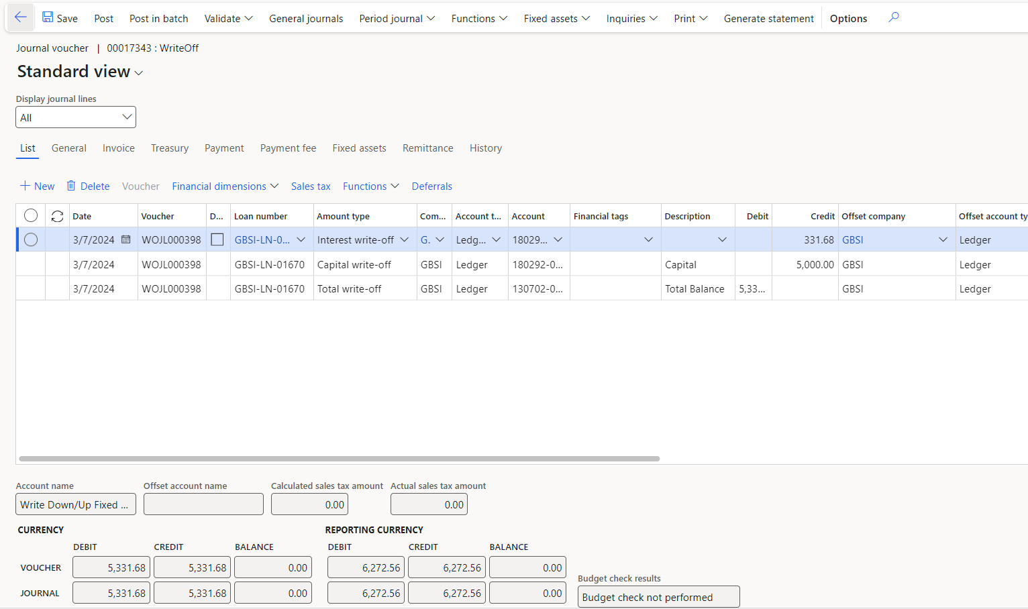Open the calendar picker for date 3/7/2024
The image size is (1028, 609).
(125, 239)
